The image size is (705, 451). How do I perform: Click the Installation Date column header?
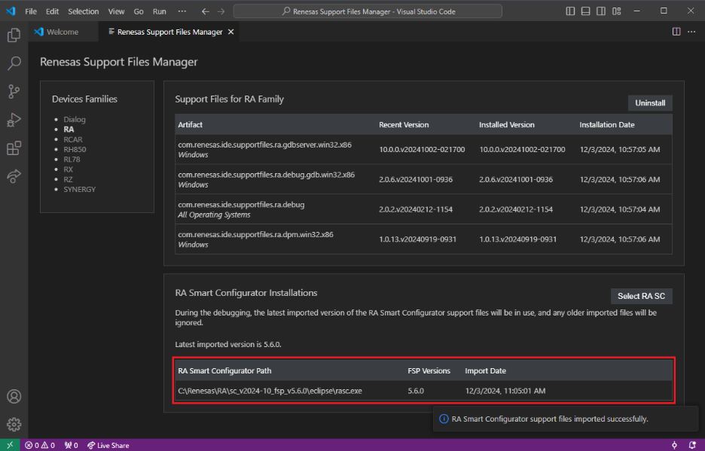(x=607, y=124)
